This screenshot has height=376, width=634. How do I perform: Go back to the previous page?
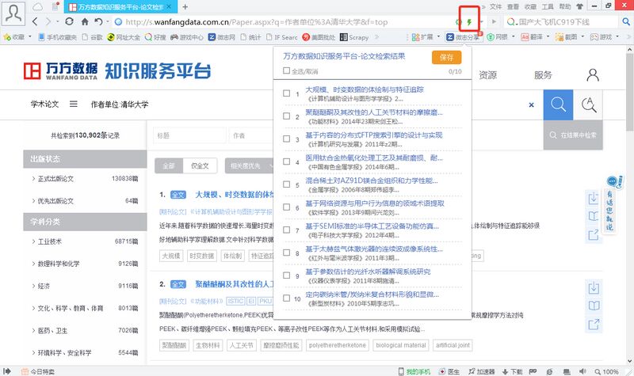pos(35,22)
